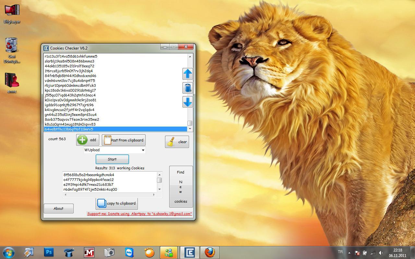Open Firefox from the taskbar
Screen dimensions: 415x259
pyautogui.click(x=209, y=252)
